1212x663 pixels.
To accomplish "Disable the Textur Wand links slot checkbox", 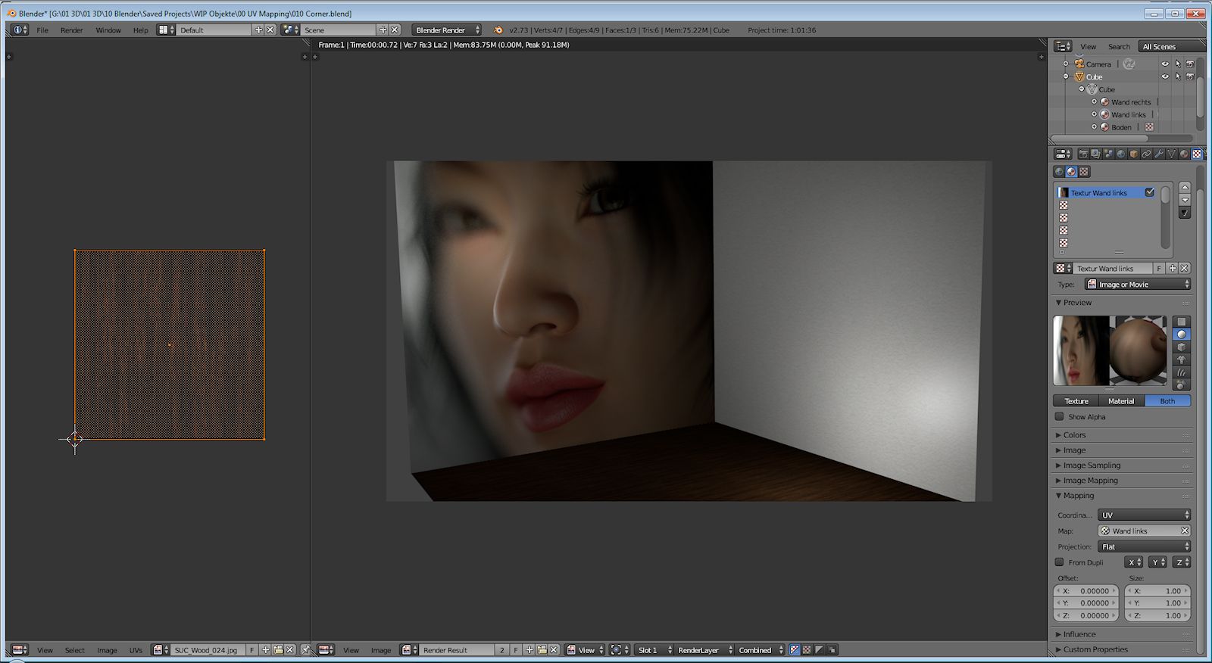I will 1150,193.
